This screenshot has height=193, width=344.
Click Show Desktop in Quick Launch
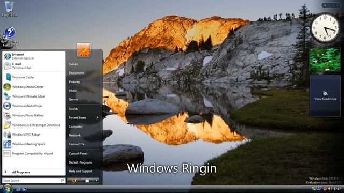18,189
